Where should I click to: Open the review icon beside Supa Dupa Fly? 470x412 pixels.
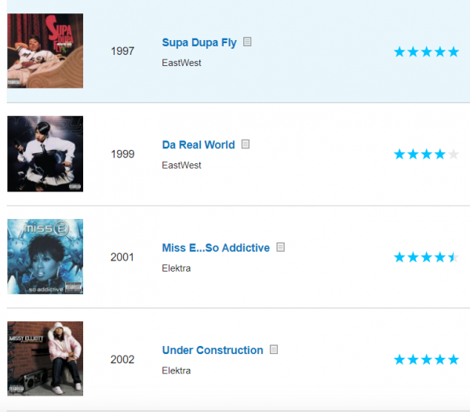247,42
